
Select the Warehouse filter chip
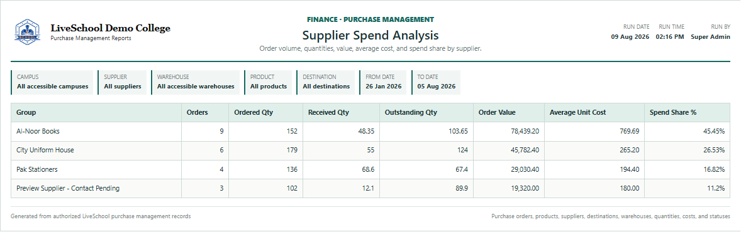point(196,82)
